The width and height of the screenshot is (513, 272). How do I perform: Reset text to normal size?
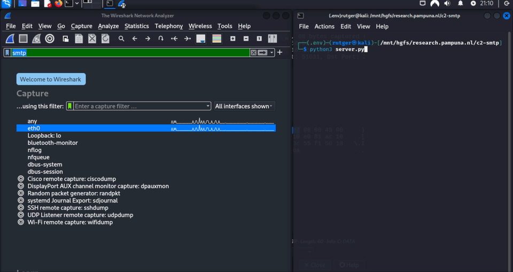point(259,38)
